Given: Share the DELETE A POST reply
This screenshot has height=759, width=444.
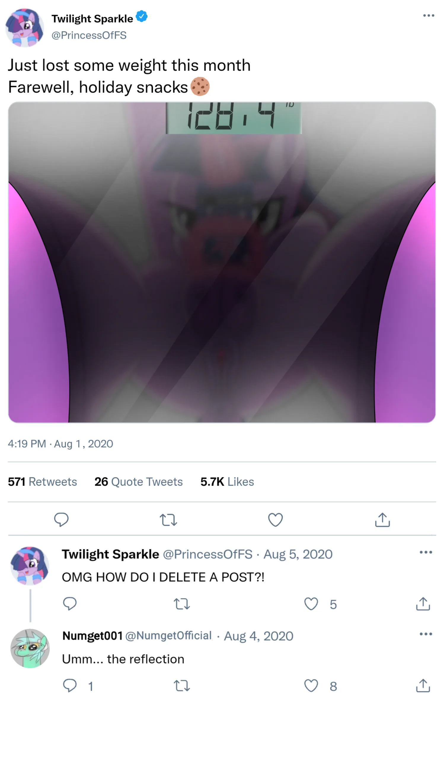Looking at the screenshot, I should pos(423,604).
